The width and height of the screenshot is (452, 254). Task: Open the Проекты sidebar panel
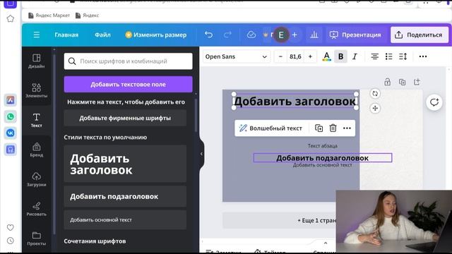(37, 238)
